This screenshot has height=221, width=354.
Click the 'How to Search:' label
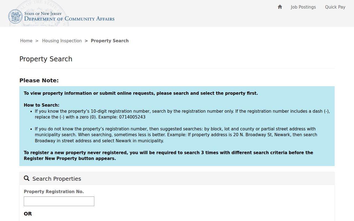tap(41, 105)
